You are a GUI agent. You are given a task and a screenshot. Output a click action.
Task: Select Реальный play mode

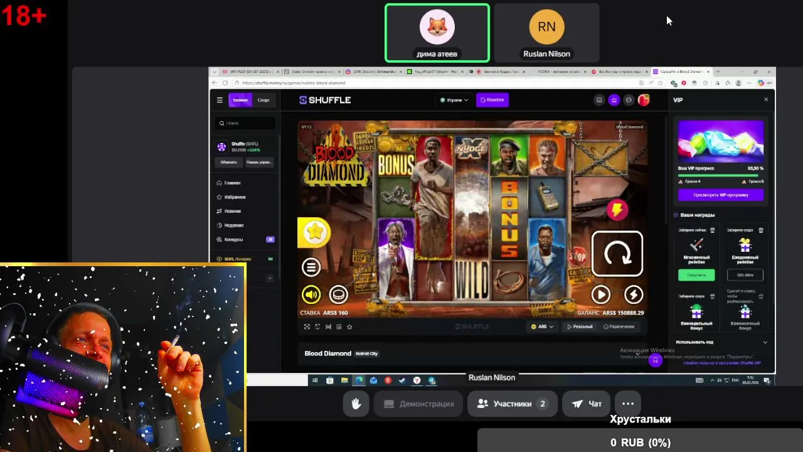[580, 326]
